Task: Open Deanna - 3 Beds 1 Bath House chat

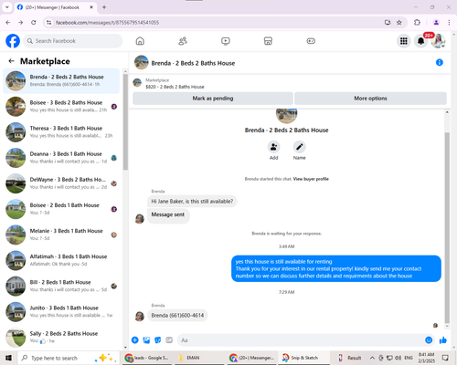Action: click(x=61, y=158)
